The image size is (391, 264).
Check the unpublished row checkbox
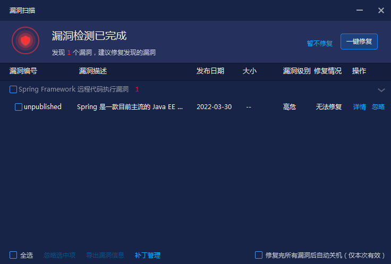19,107
